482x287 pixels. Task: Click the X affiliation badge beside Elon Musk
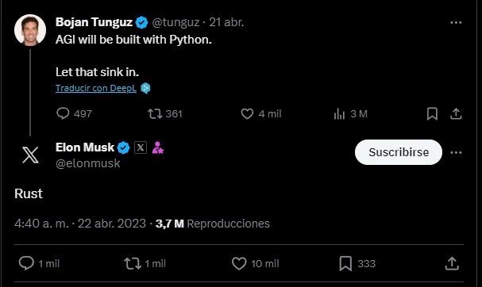point(141,147)
